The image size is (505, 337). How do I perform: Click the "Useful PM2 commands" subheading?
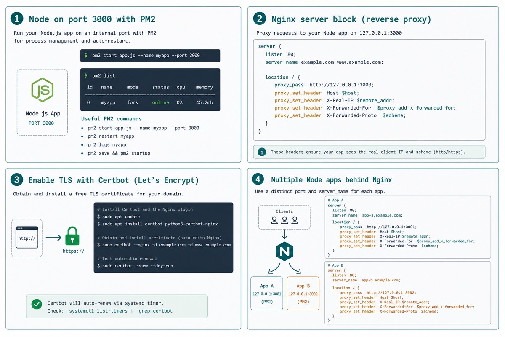(x=112, y=119)
